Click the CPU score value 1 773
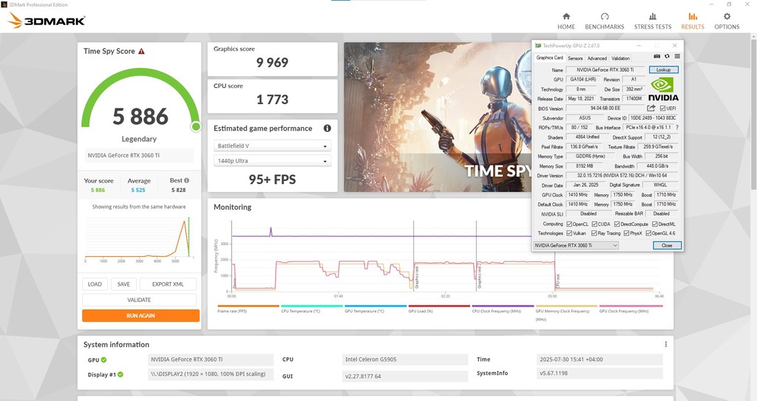 pos(272,100)
